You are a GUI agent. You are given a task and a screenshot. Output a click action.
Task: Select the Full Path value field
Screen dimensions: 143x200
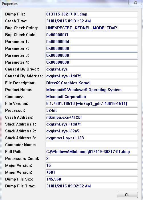92,152
